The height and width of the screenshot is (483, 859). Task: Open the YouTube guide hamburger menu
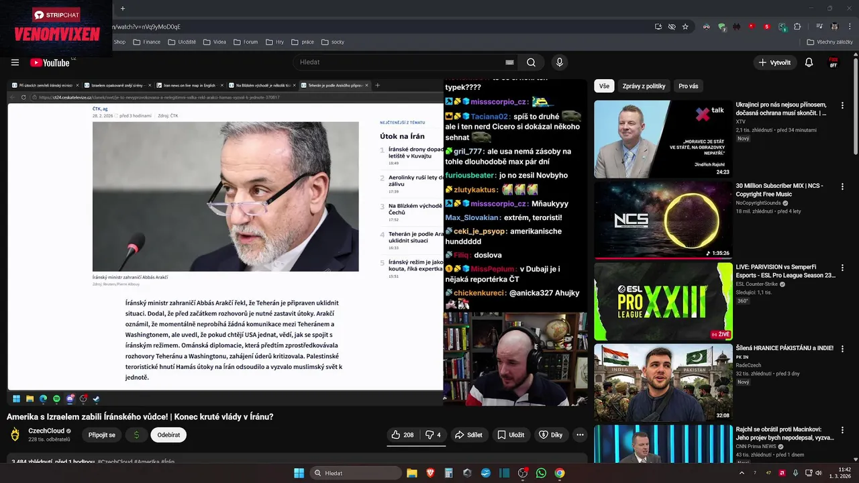tap(15, 62)
